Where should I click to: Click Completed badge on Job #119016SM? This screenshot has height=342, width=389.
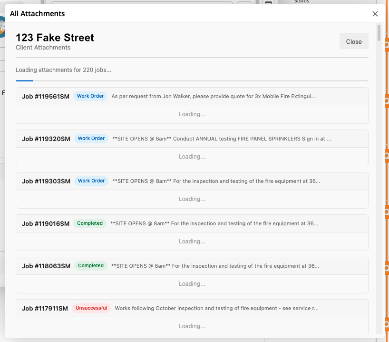[x=90, y=223]
